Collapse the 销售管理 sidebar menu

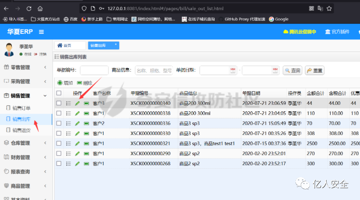(26, 96)
